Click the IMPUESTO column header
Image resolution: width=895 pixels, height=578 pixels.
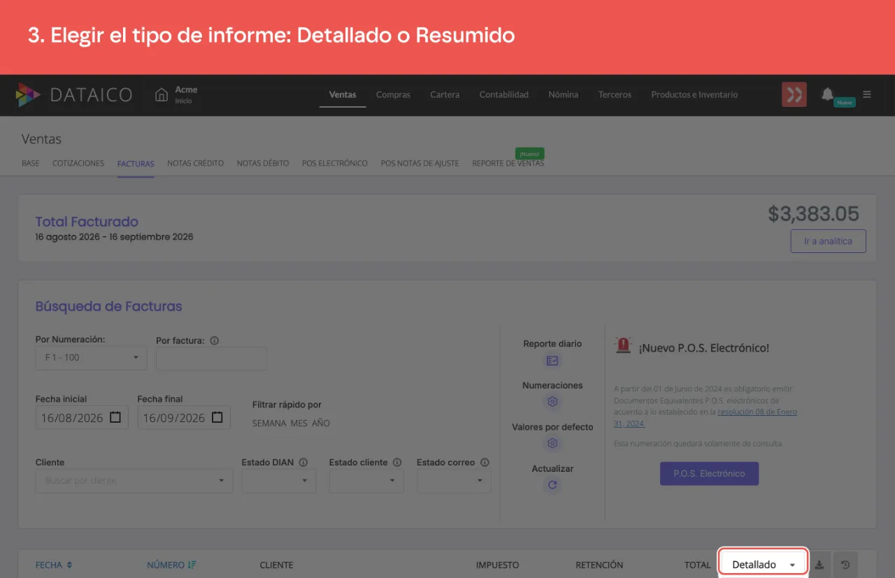click(497, 565)
